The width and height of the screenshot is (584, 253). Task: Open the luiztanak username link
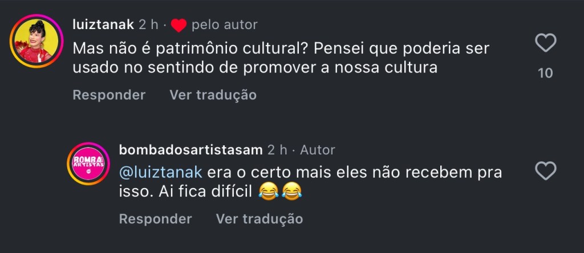pyautogui.click(x=103, y=25)
